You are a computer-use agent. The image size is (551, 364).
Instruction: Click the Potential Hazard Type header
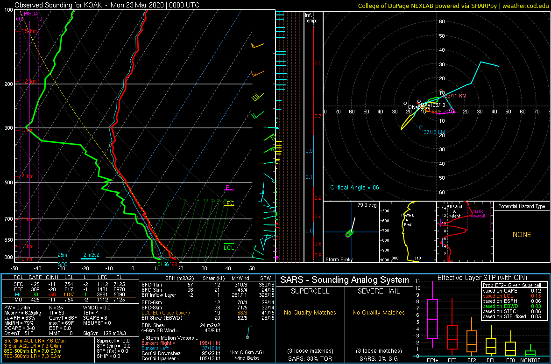(522, 207)
